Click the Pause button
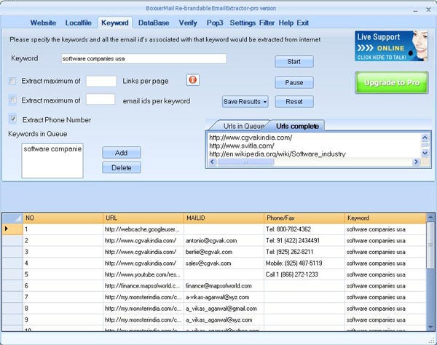437x345 pixels. [294, 82]
